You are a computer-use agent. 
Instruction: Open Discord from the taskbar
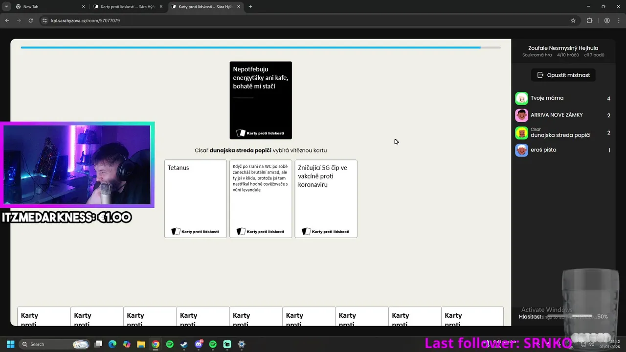tap(199, 344)
